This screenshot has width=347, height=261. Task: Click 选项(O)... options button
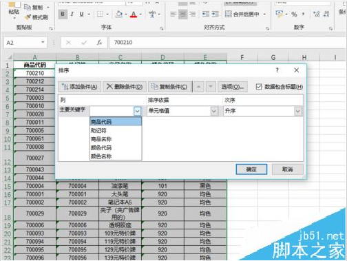(x=232, y=87)
